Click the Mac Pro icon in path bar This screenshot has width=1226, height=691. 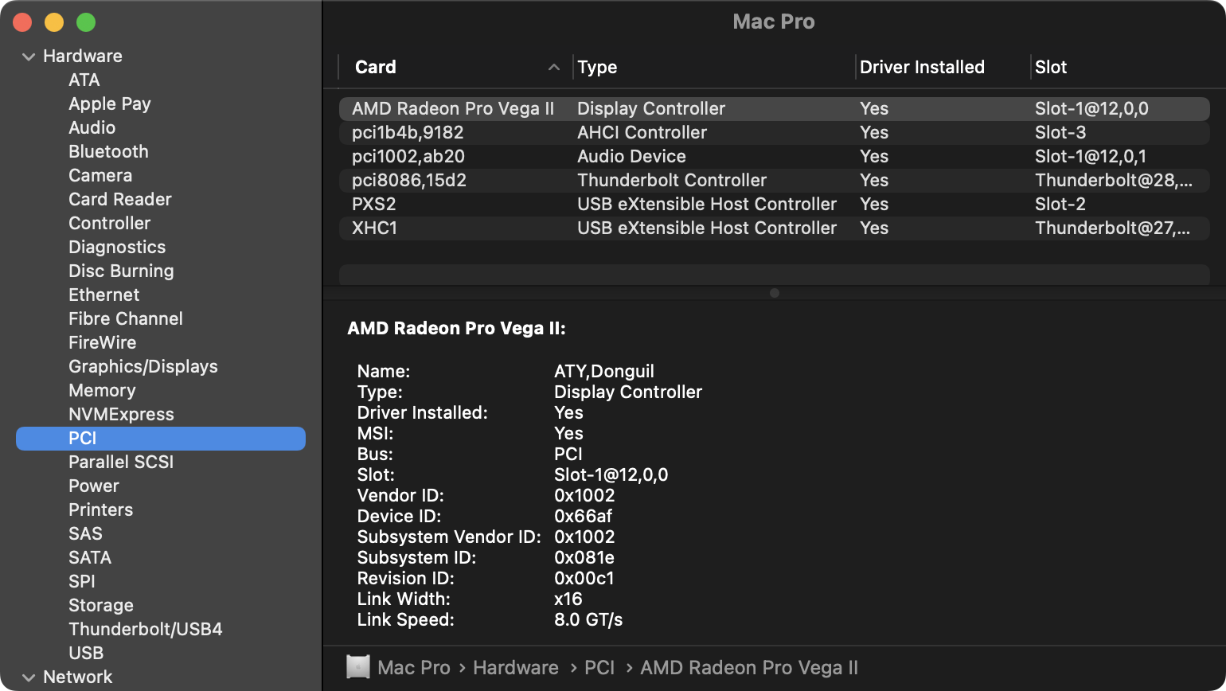click(358, 667)
